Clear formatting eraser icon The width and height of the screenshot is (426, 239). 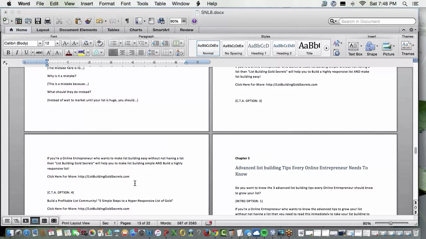click(x=99, y=43)
